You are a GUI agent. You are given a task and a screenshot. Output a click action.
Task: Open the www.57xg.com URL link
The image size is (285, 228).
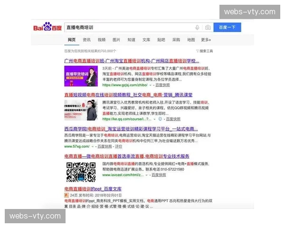coord(76,146)
